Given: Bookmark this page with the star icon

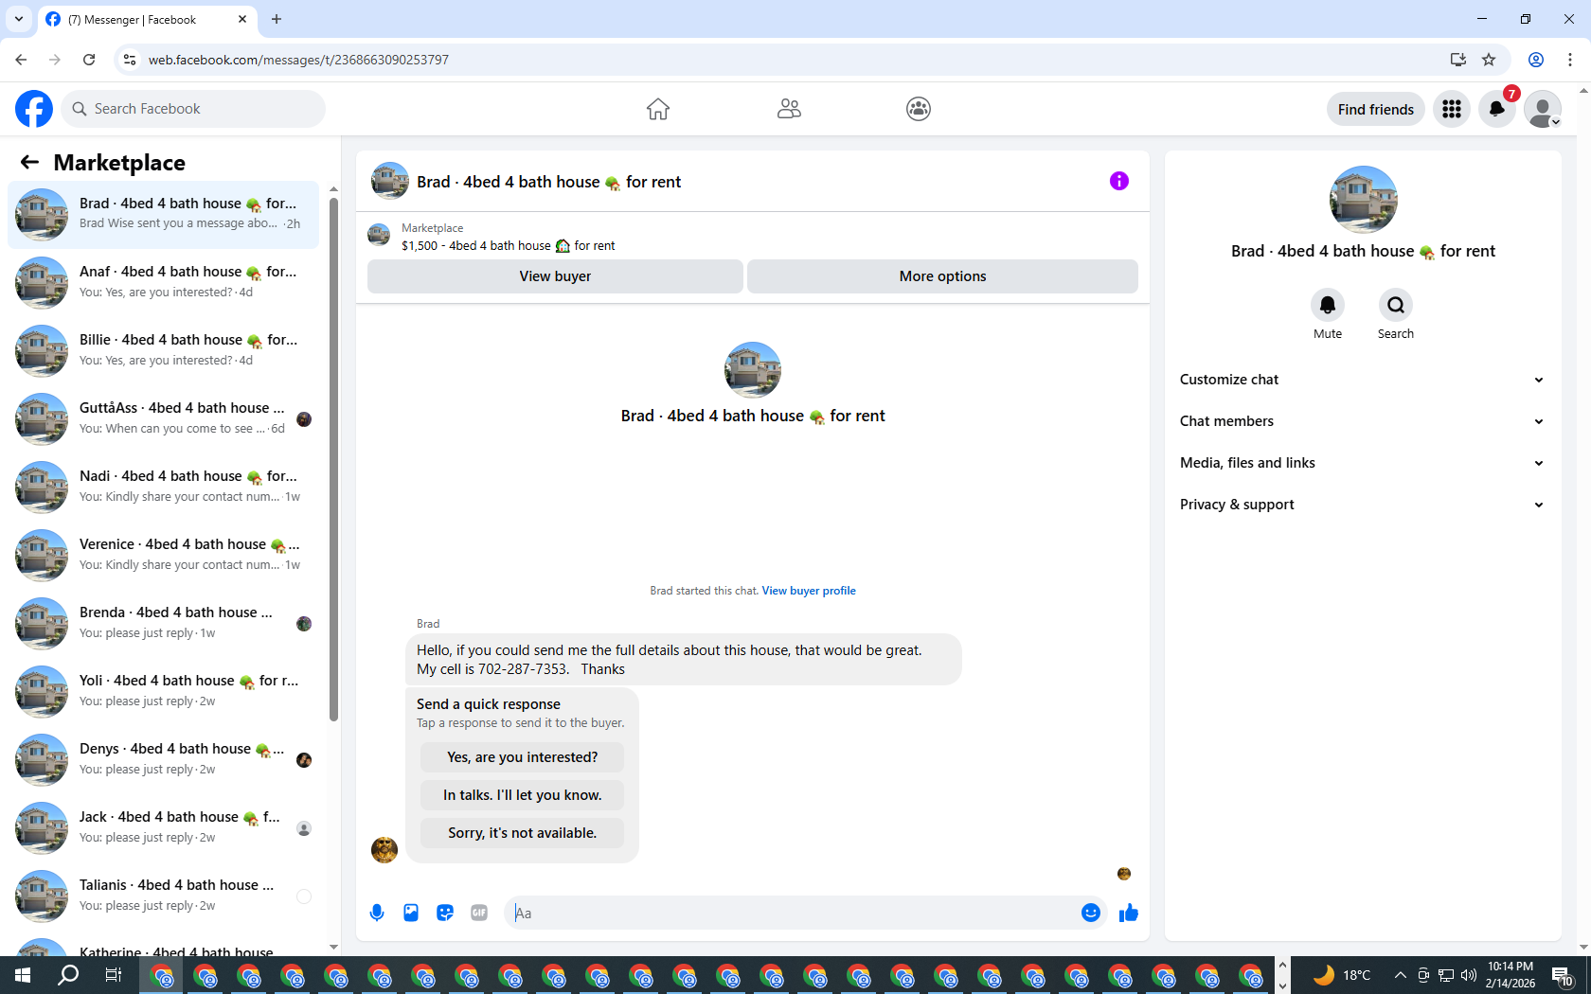Looking at the screenshot, I should 1489,60.
